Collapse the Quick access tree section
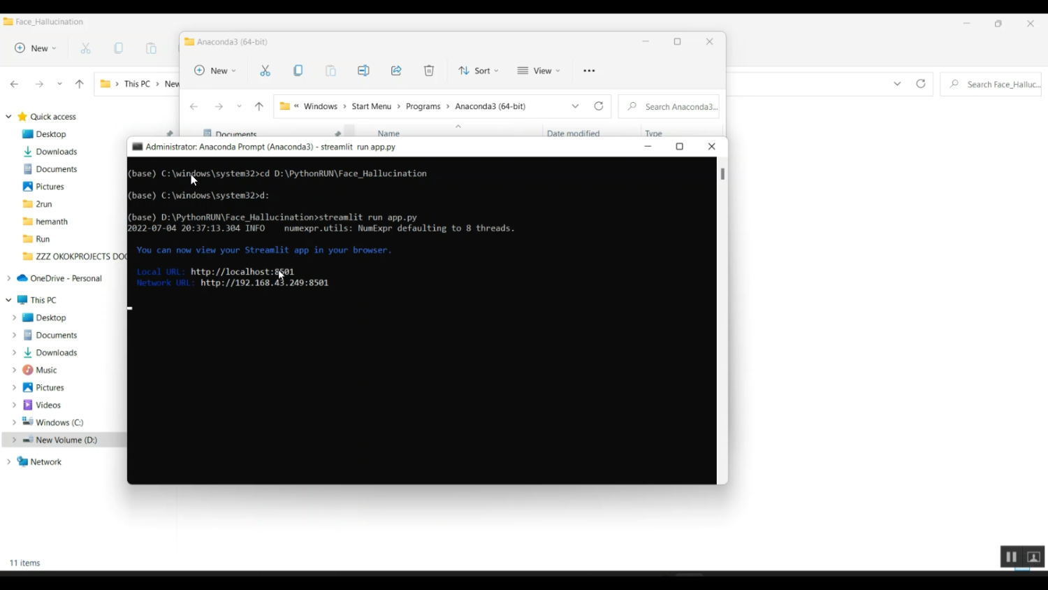The width and height of the screenshot is (1048, 590). click(x=8, y=117)
